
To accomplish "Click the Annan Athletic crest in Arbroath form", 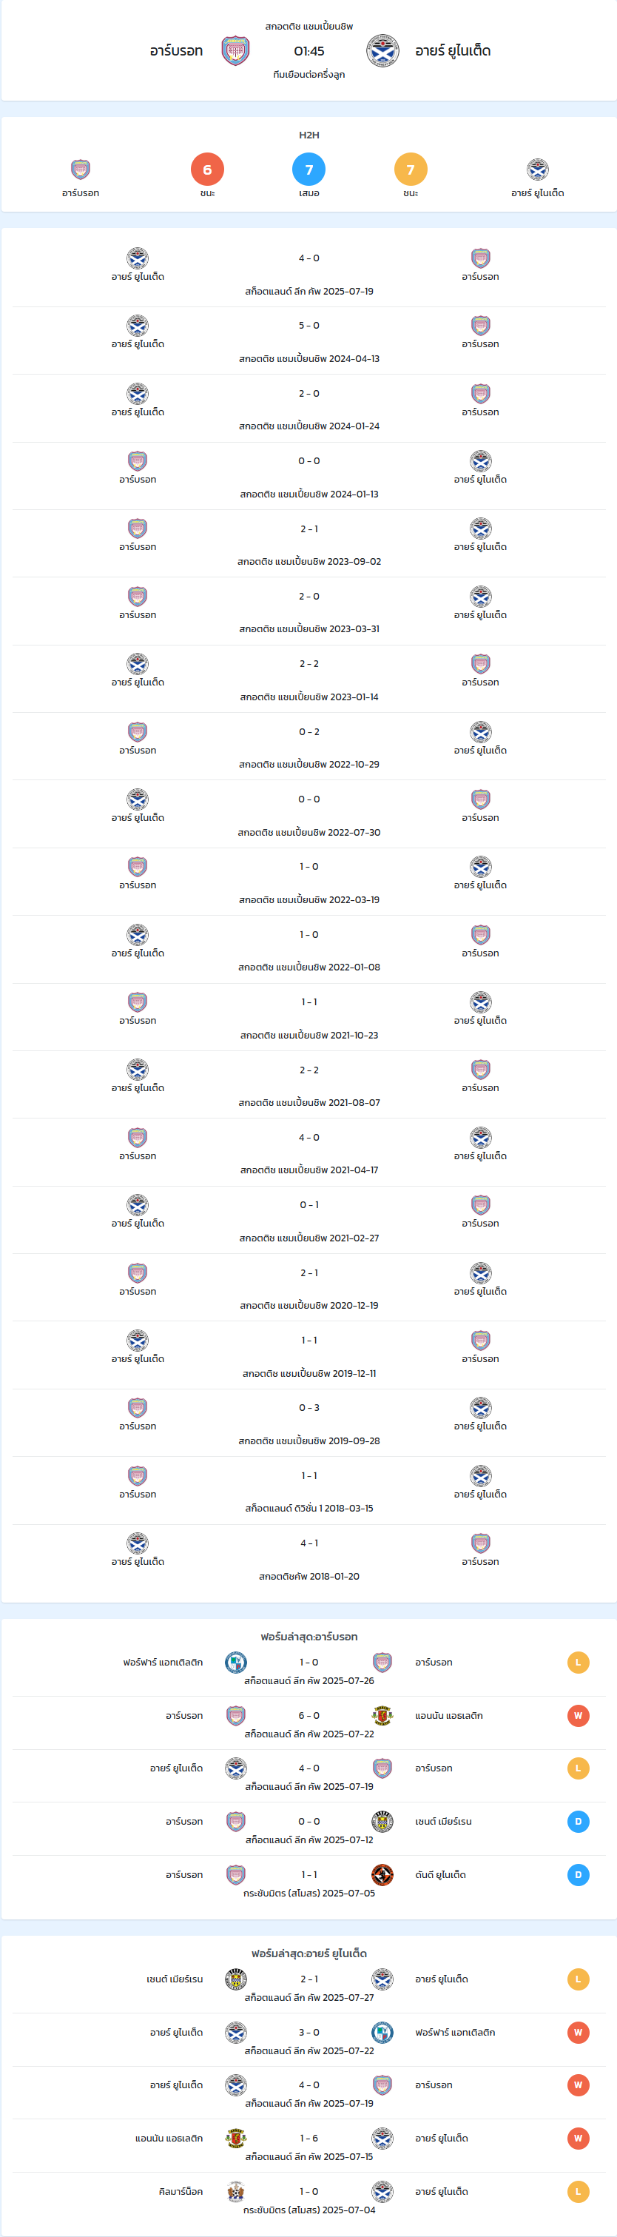I will [382, 1715].
